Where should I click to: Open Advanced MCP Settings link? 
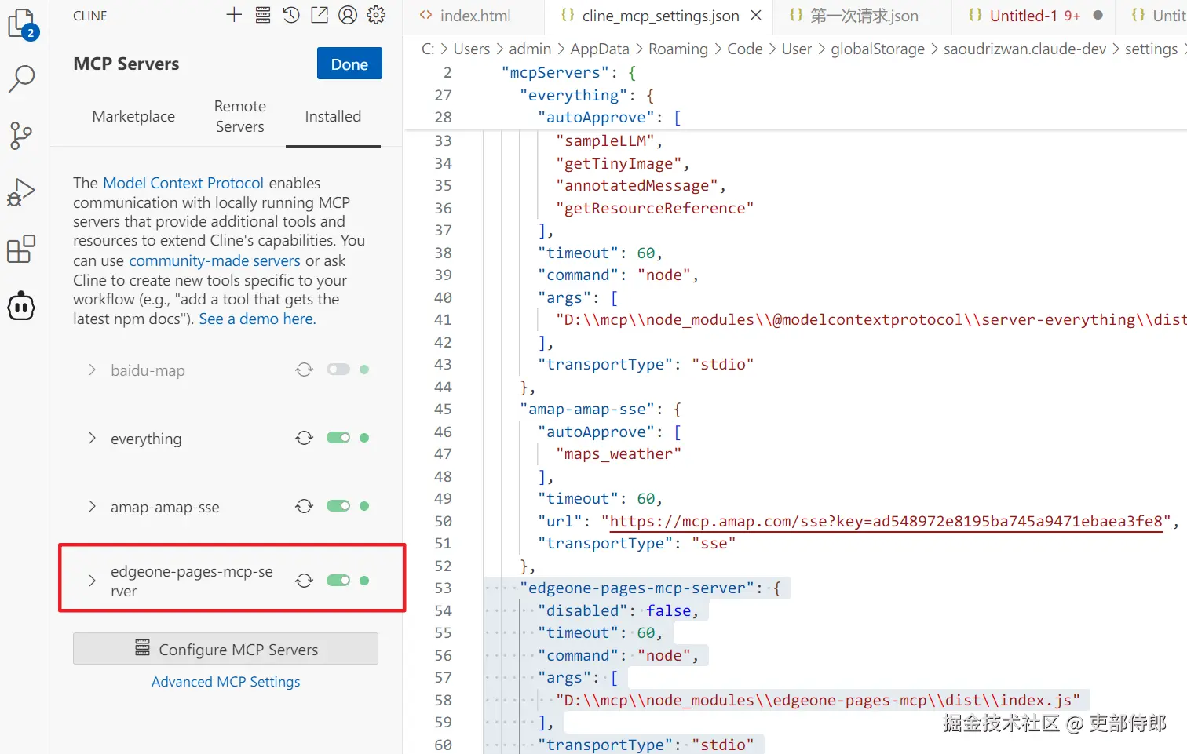point(225,682)
